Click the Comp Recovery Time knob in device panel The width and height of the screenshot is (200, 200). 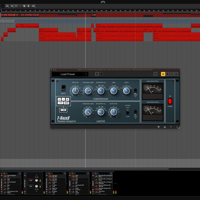5,192
